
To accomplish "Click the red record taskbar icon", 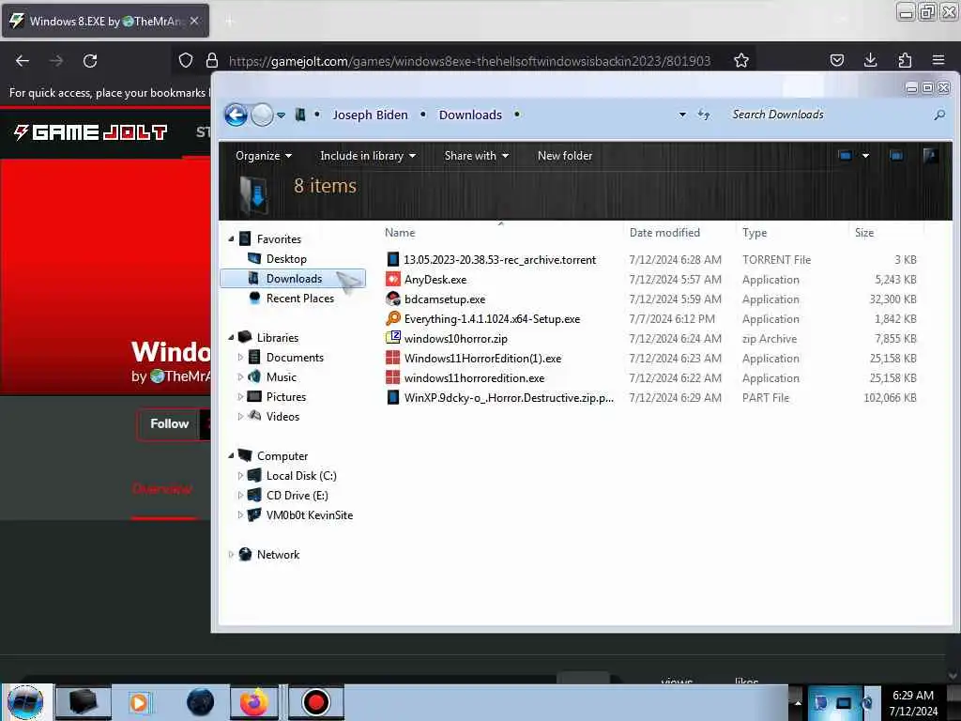I will click(x=315, y=702).
